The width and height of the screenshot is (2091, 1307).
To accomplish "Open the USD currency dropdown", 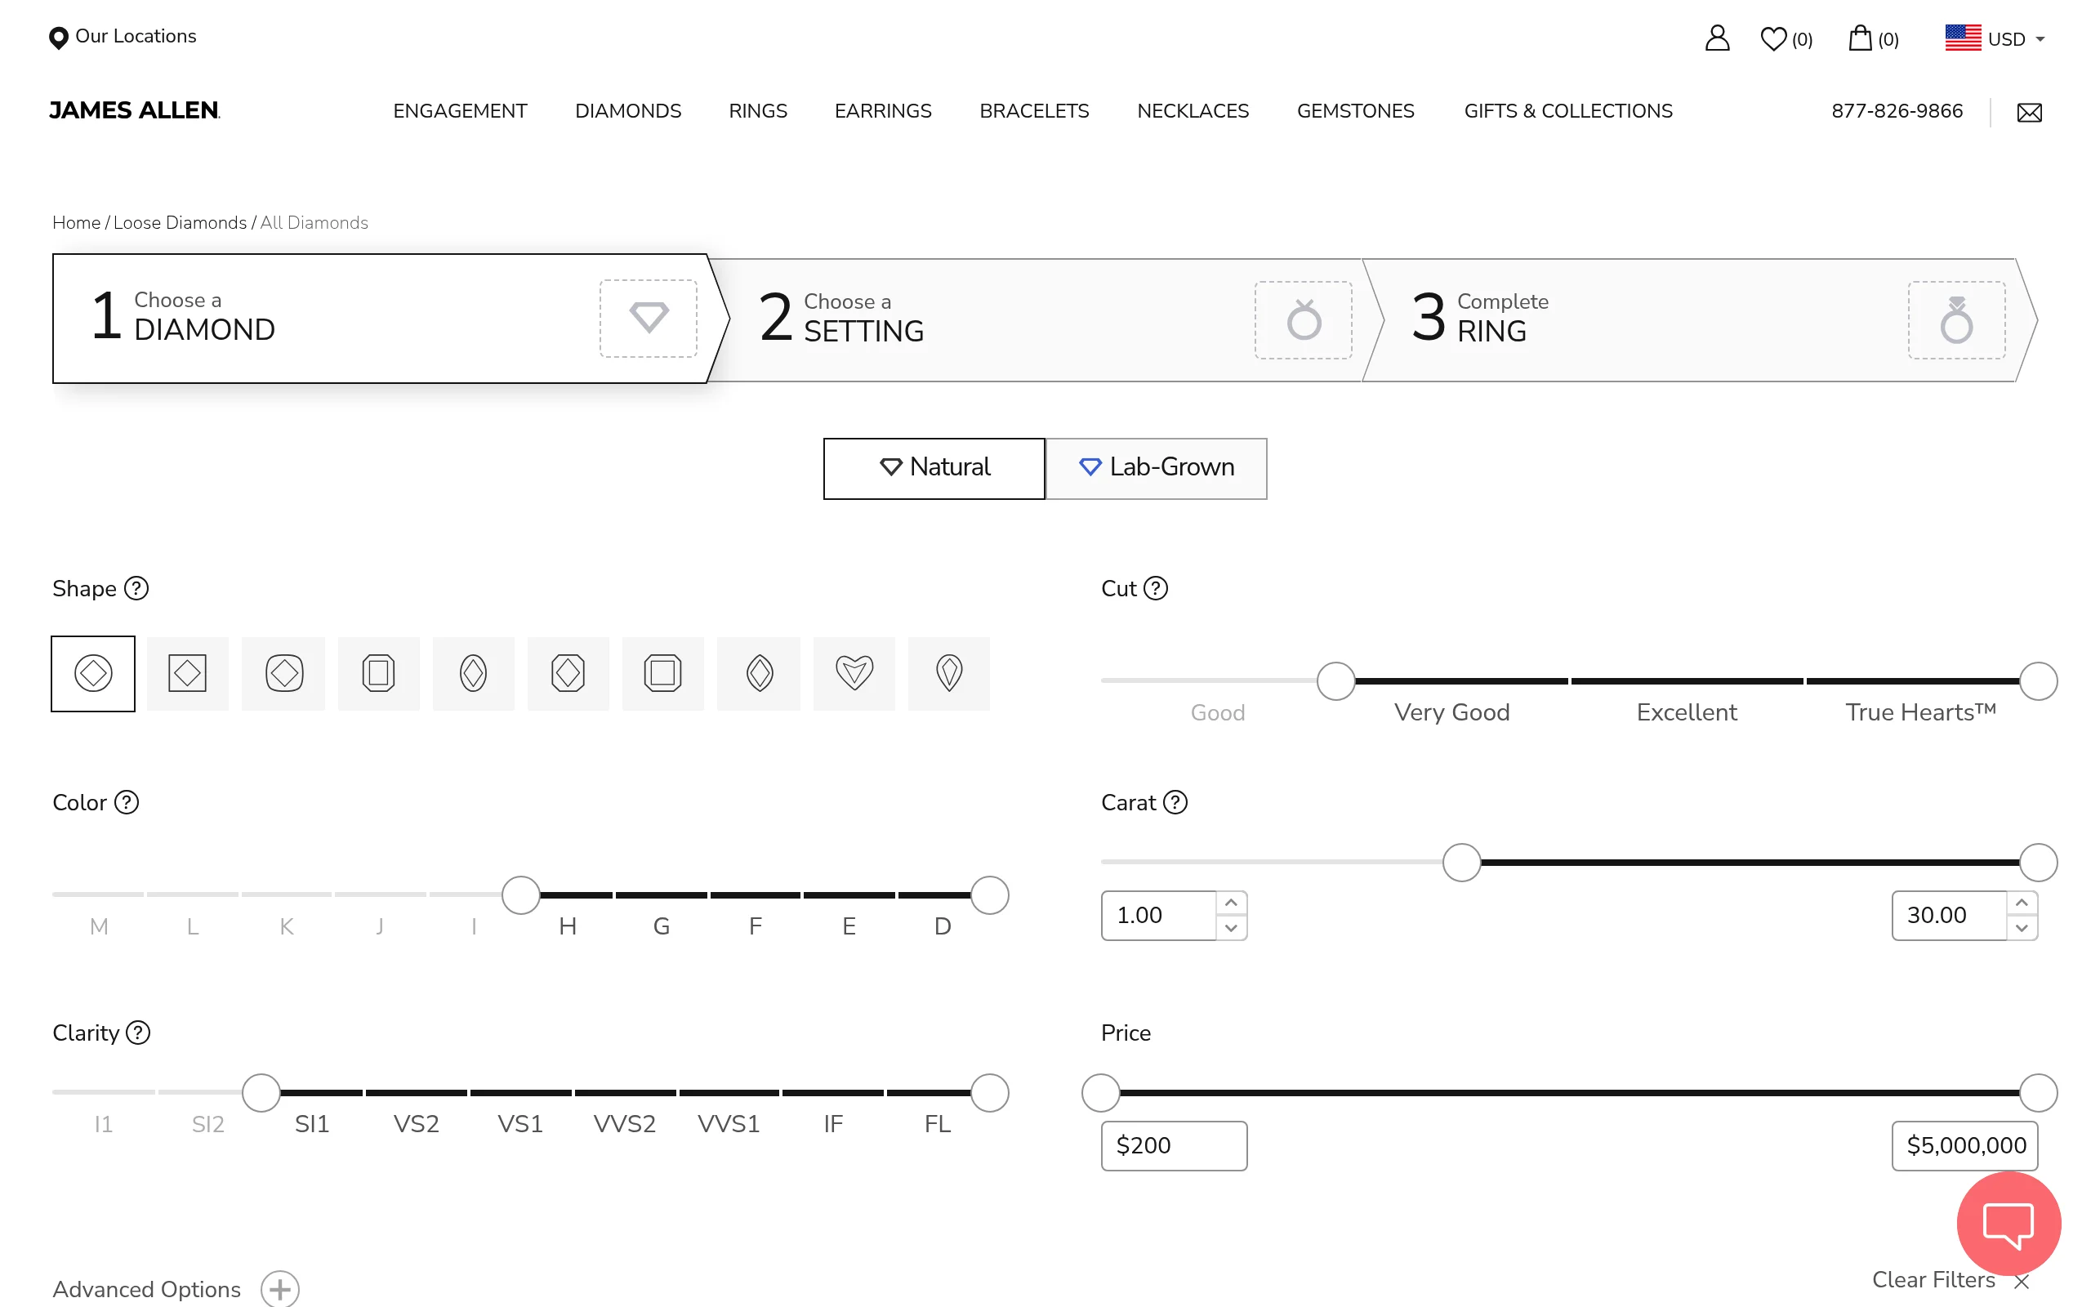I will 1995,39.
